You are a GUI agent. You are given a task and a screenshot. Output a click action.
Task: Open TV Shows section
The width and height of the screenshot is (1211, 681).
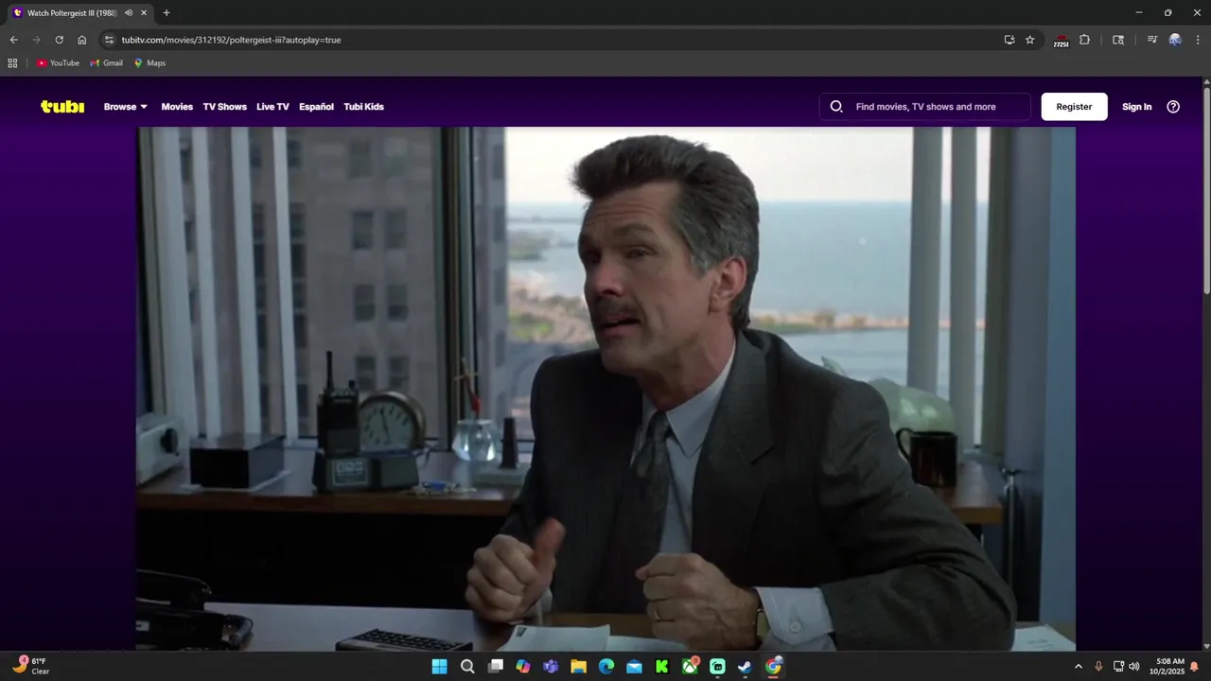[x=224, y=107]
